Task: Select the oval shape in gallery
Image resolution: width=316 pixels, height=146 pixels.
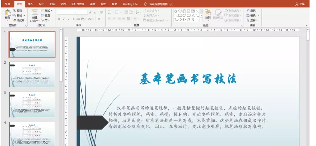Action: click(184, 15)
